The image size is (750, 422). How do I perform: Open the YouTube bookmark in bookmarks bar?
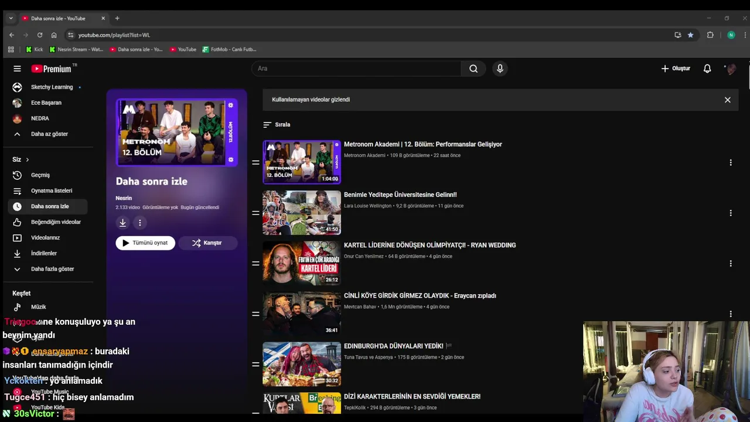pyautogui.click(x=183, y=50)
